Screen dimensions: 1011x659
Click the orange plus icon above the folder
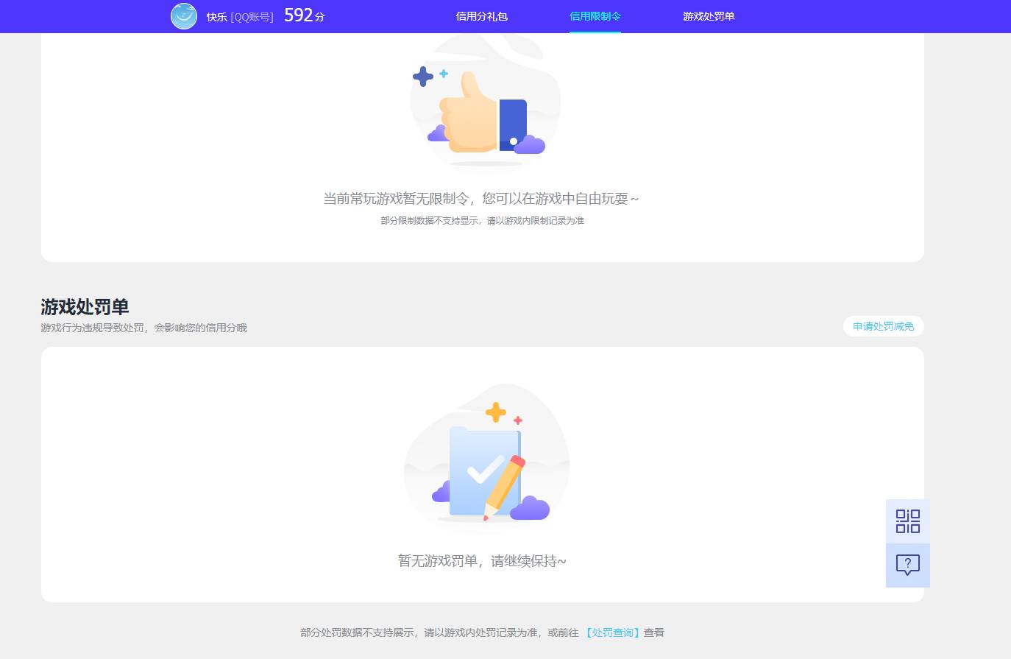[497, 412]
